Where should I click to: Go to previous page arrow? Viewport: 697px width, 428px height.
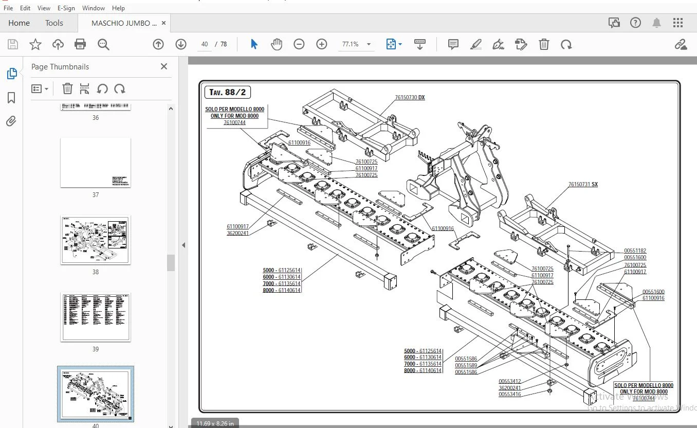pyautogui.click(x=158, y=44)
